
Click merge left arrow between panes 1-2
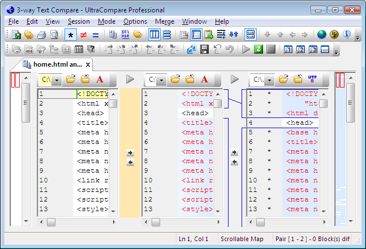130,162
